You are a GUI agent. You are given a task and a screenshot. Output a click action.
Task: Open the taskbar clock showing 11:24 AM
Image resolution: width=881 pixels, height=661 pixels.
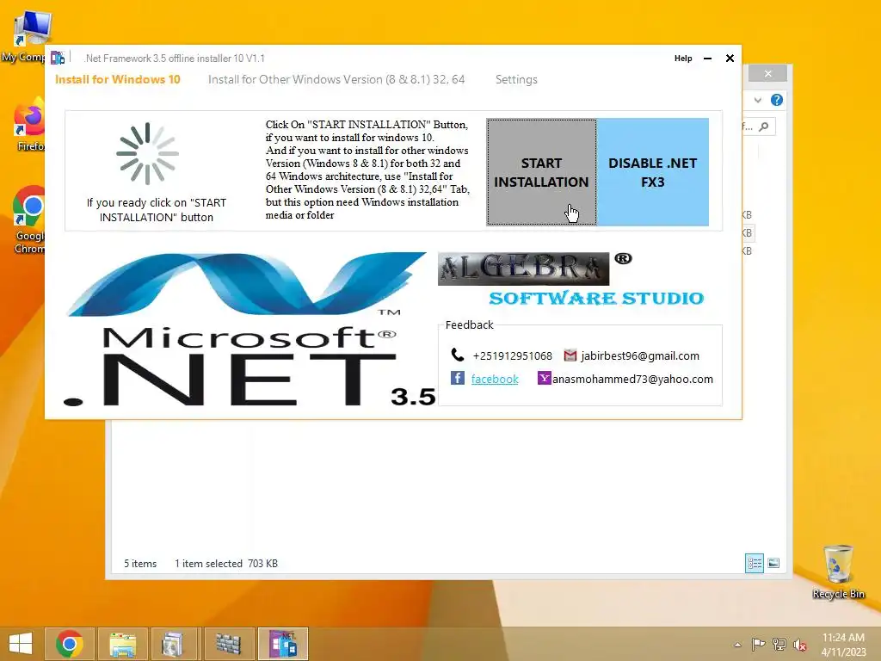tap(843, 644)
